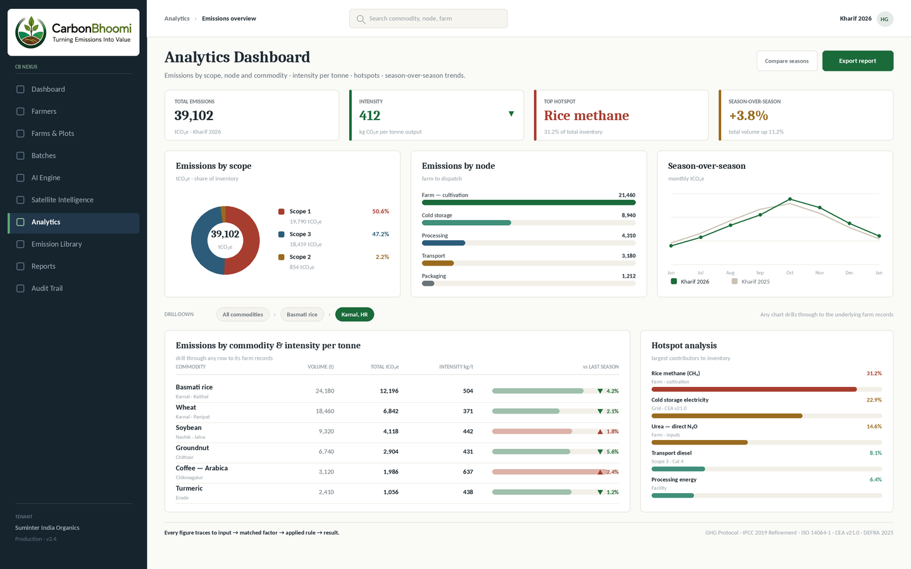Screen dimensions: 911x569
Task: Select the All commodities drill-down chip
Action: 243,314
